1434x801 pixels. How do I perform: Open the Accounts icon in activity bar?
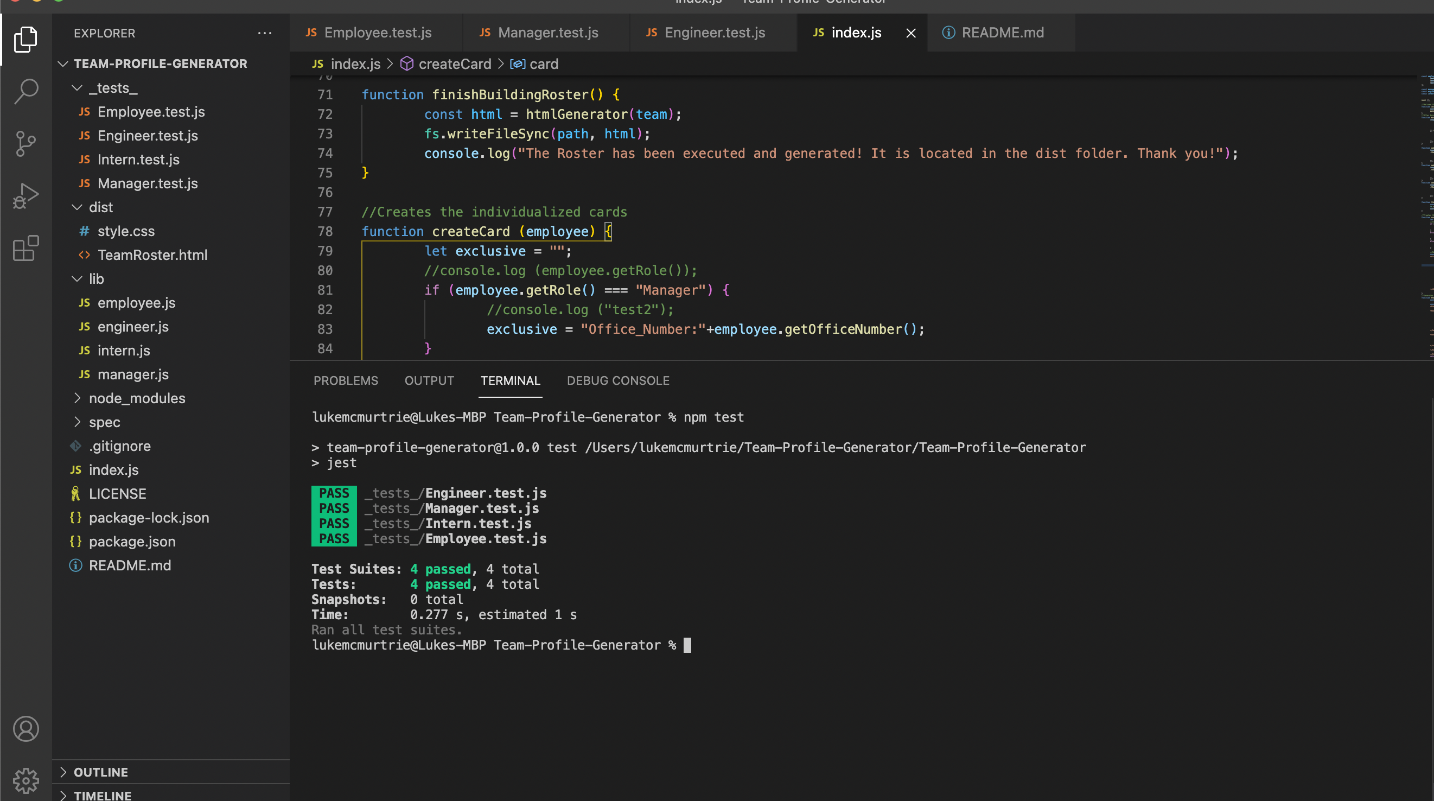(x=26, y=729)
